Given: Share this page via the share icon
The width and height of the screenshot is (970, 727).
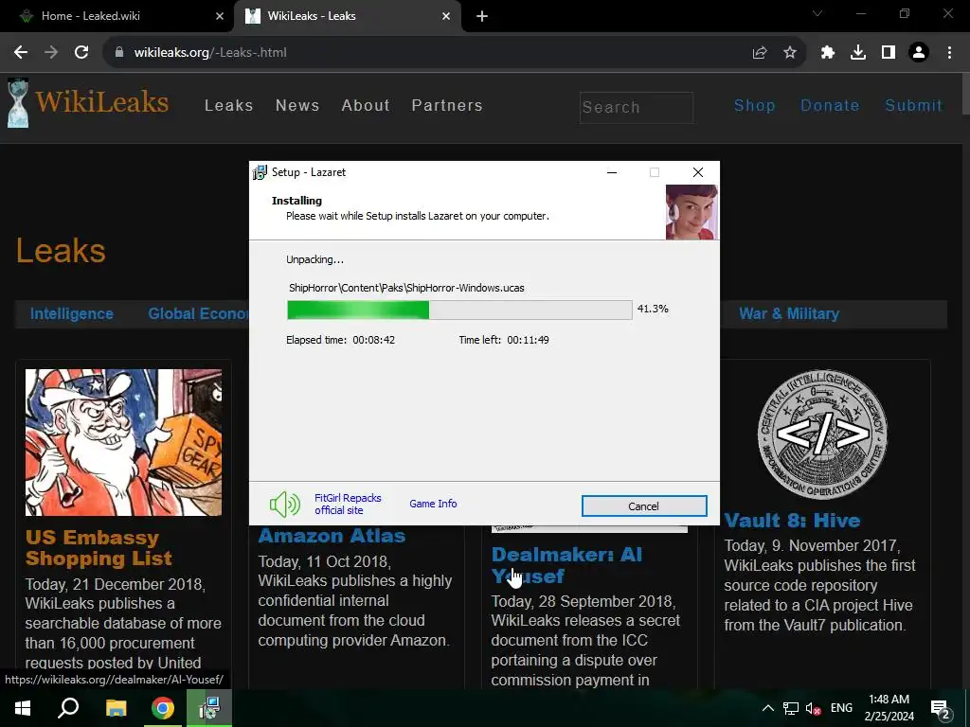Looking at the screenshot, I should click(x=760, y=53).
